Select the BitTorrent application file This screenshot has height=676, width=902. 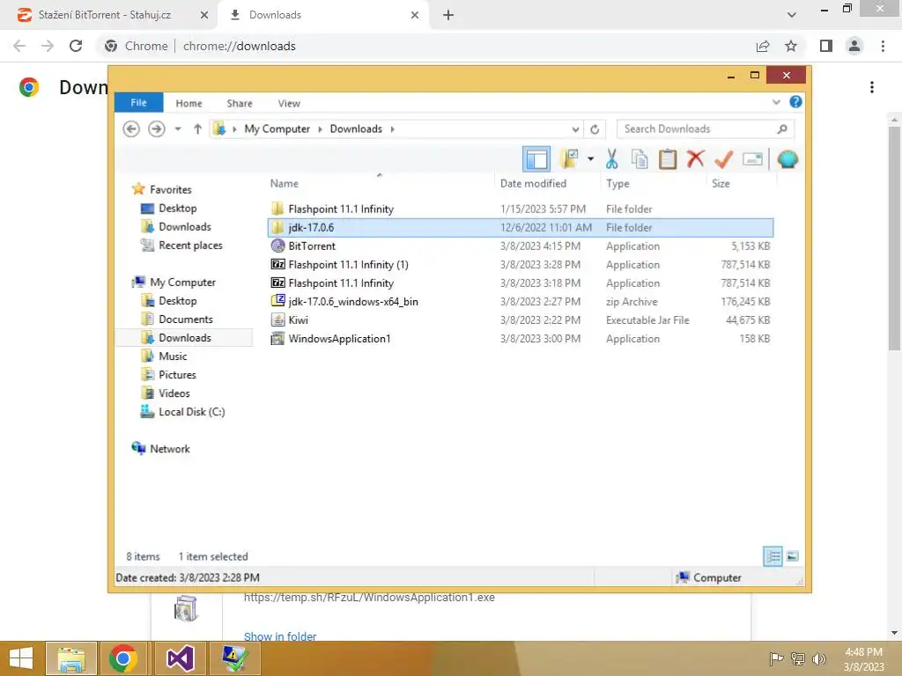(521, 246)
